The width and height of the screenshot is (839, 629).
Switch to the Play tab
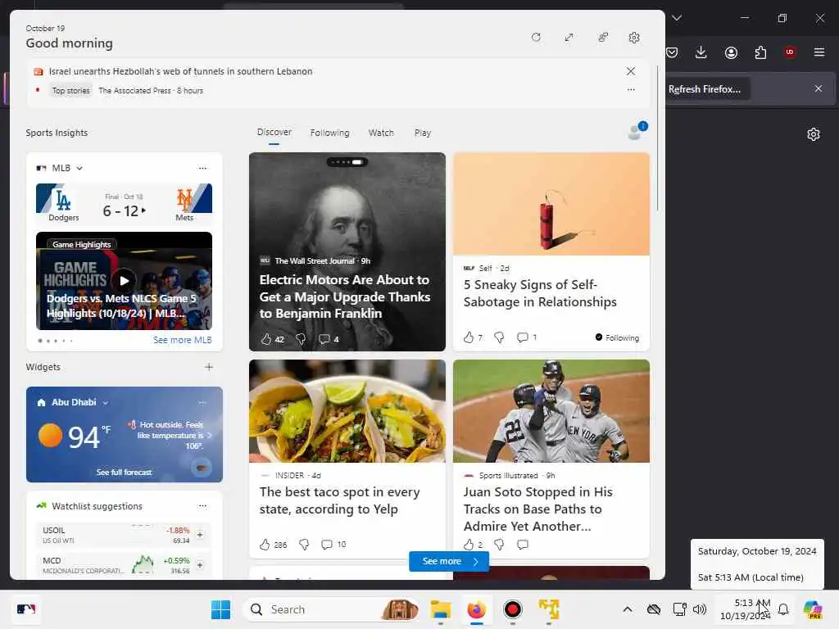(422, 133)
